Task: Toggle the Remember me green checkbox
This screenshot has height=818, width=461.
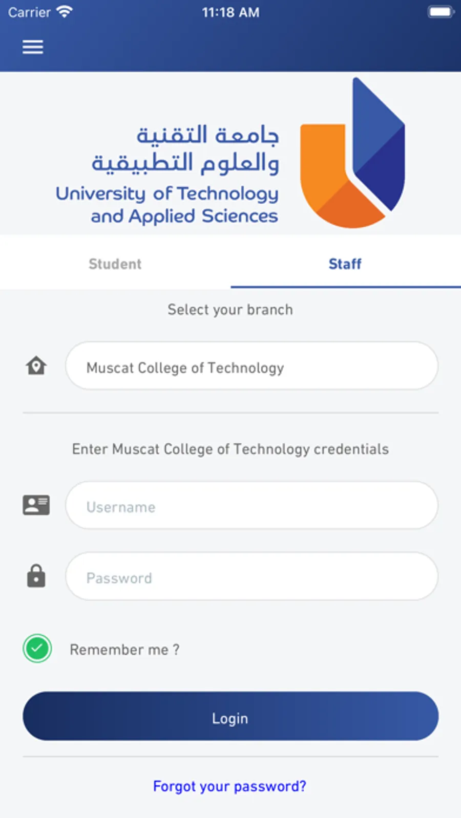Action: click(x=37, y=649)
